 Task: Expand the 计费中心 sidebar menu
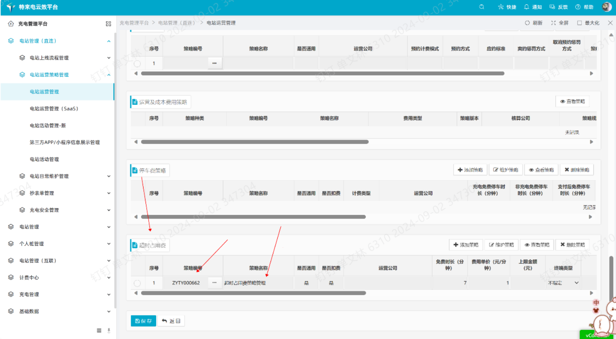(x=29, y=277)
